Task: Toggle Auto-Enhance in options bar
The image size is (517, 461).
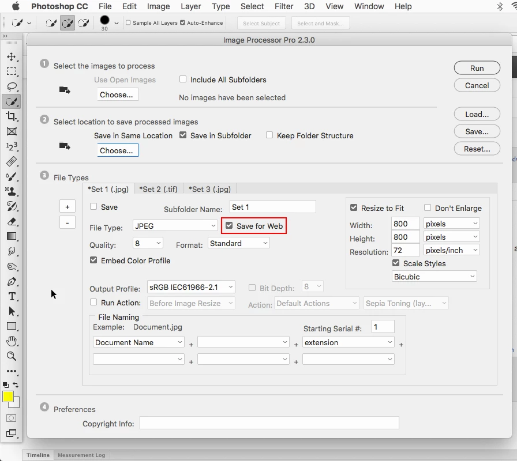Action: pos(182,22)
